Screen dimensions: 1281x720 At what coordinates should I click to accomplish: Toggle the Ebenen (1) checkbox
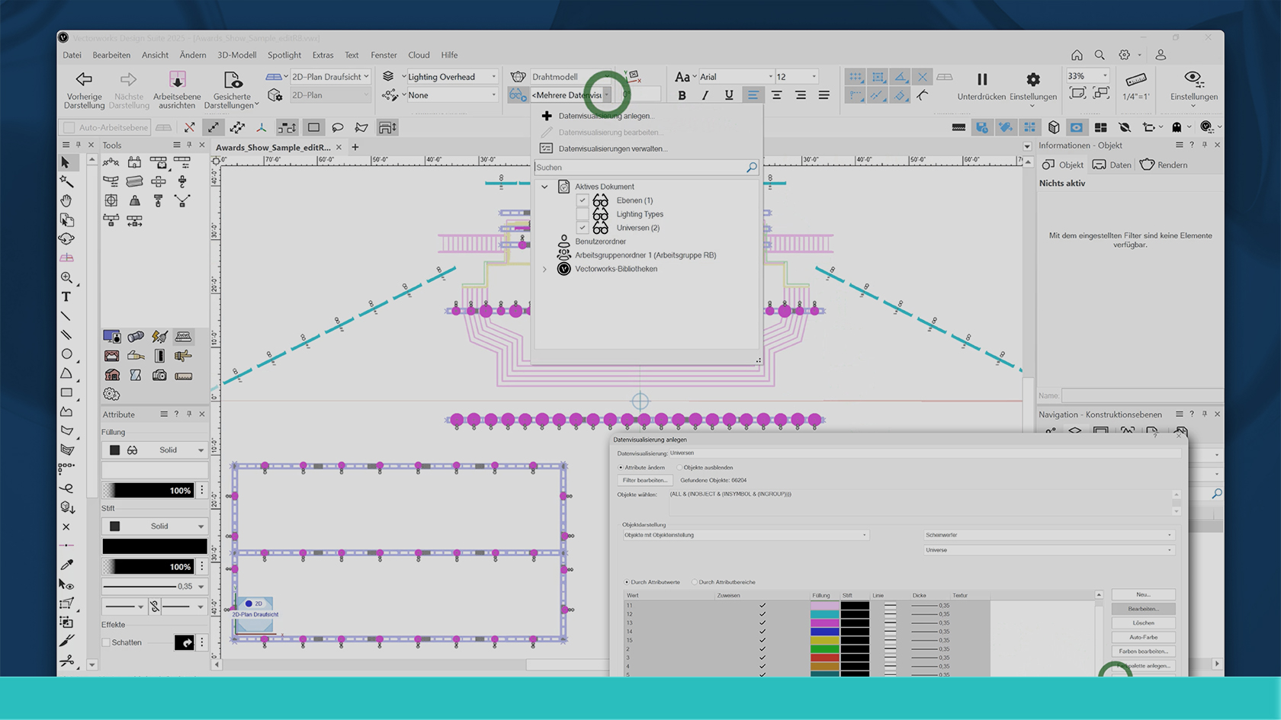[583, 200]
